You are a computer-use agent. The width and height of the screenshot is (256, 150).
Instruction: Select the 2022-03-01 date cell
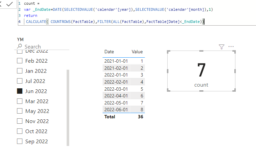116,89
